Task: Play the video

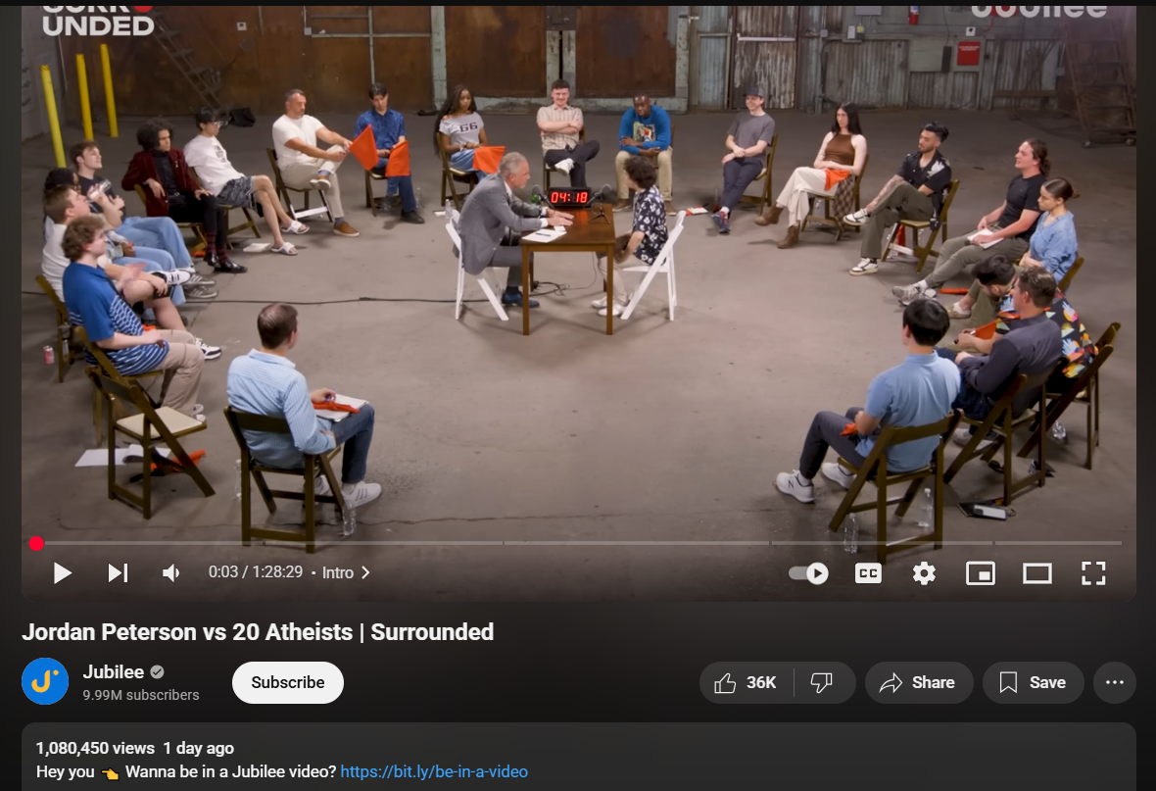Action: point(63,573)
